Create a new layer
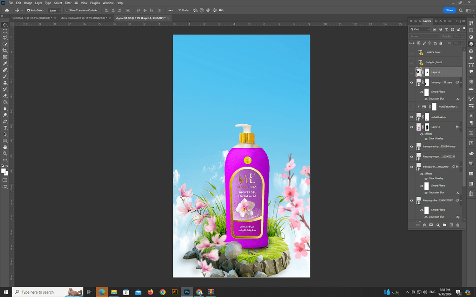This screenshot has height=297, width=476. point(451,225)
